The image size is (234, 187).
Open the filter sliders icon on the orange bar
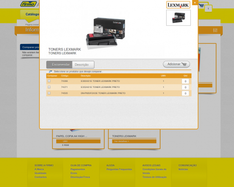[215, 30]
